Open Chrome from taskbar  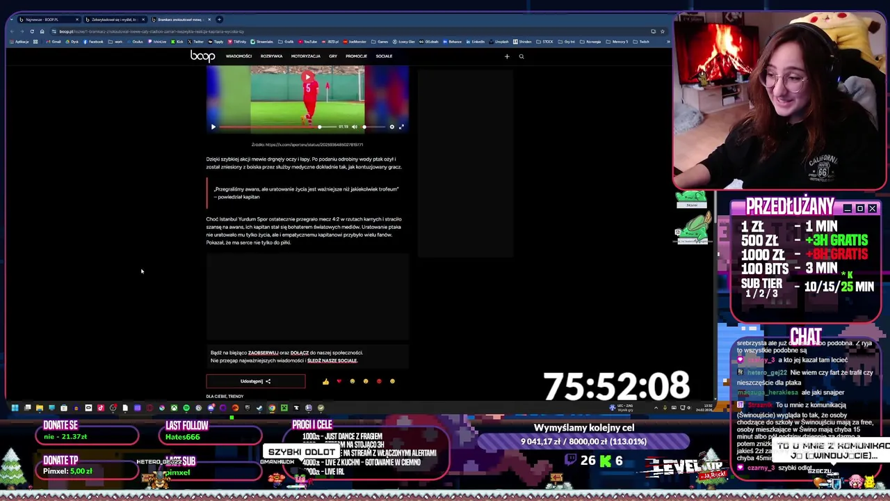click(x=272, y=408)
